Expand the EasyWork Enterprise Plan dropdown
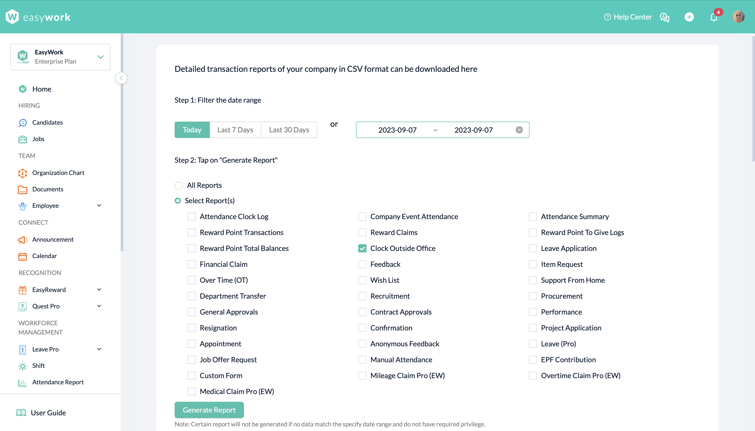Image resolution: width=755 pixels, height=431 pixels. coord(101,57)
